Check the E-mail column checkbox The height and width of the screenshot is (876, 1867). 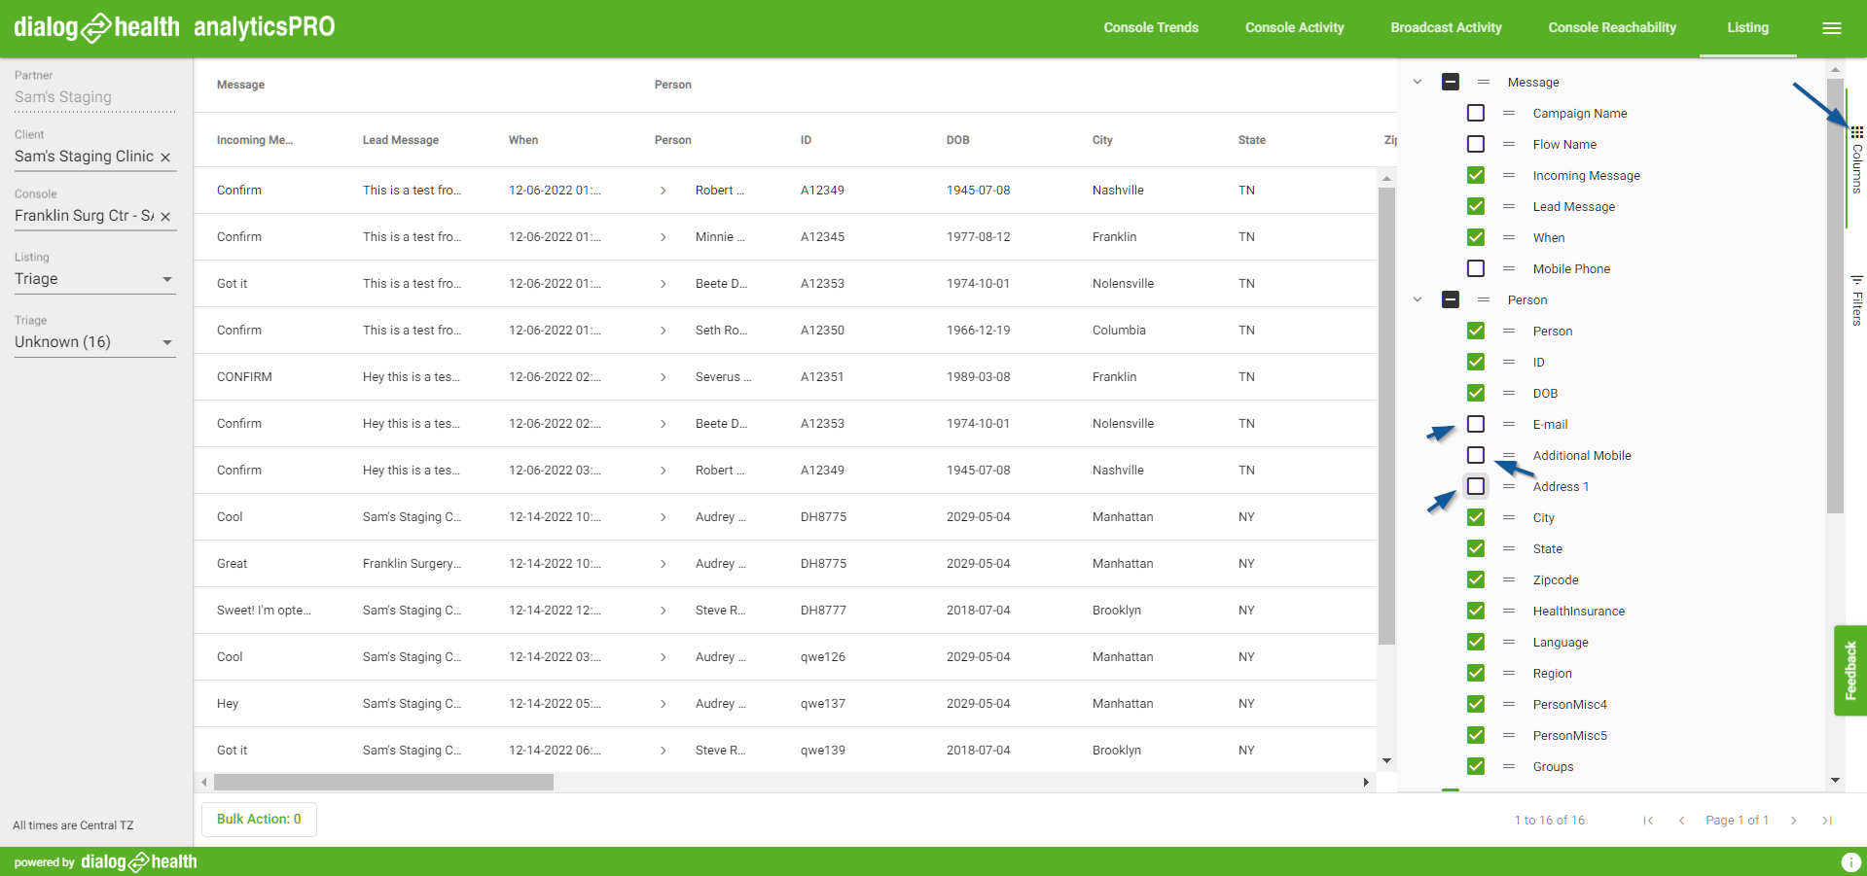tap(1476, 425)
